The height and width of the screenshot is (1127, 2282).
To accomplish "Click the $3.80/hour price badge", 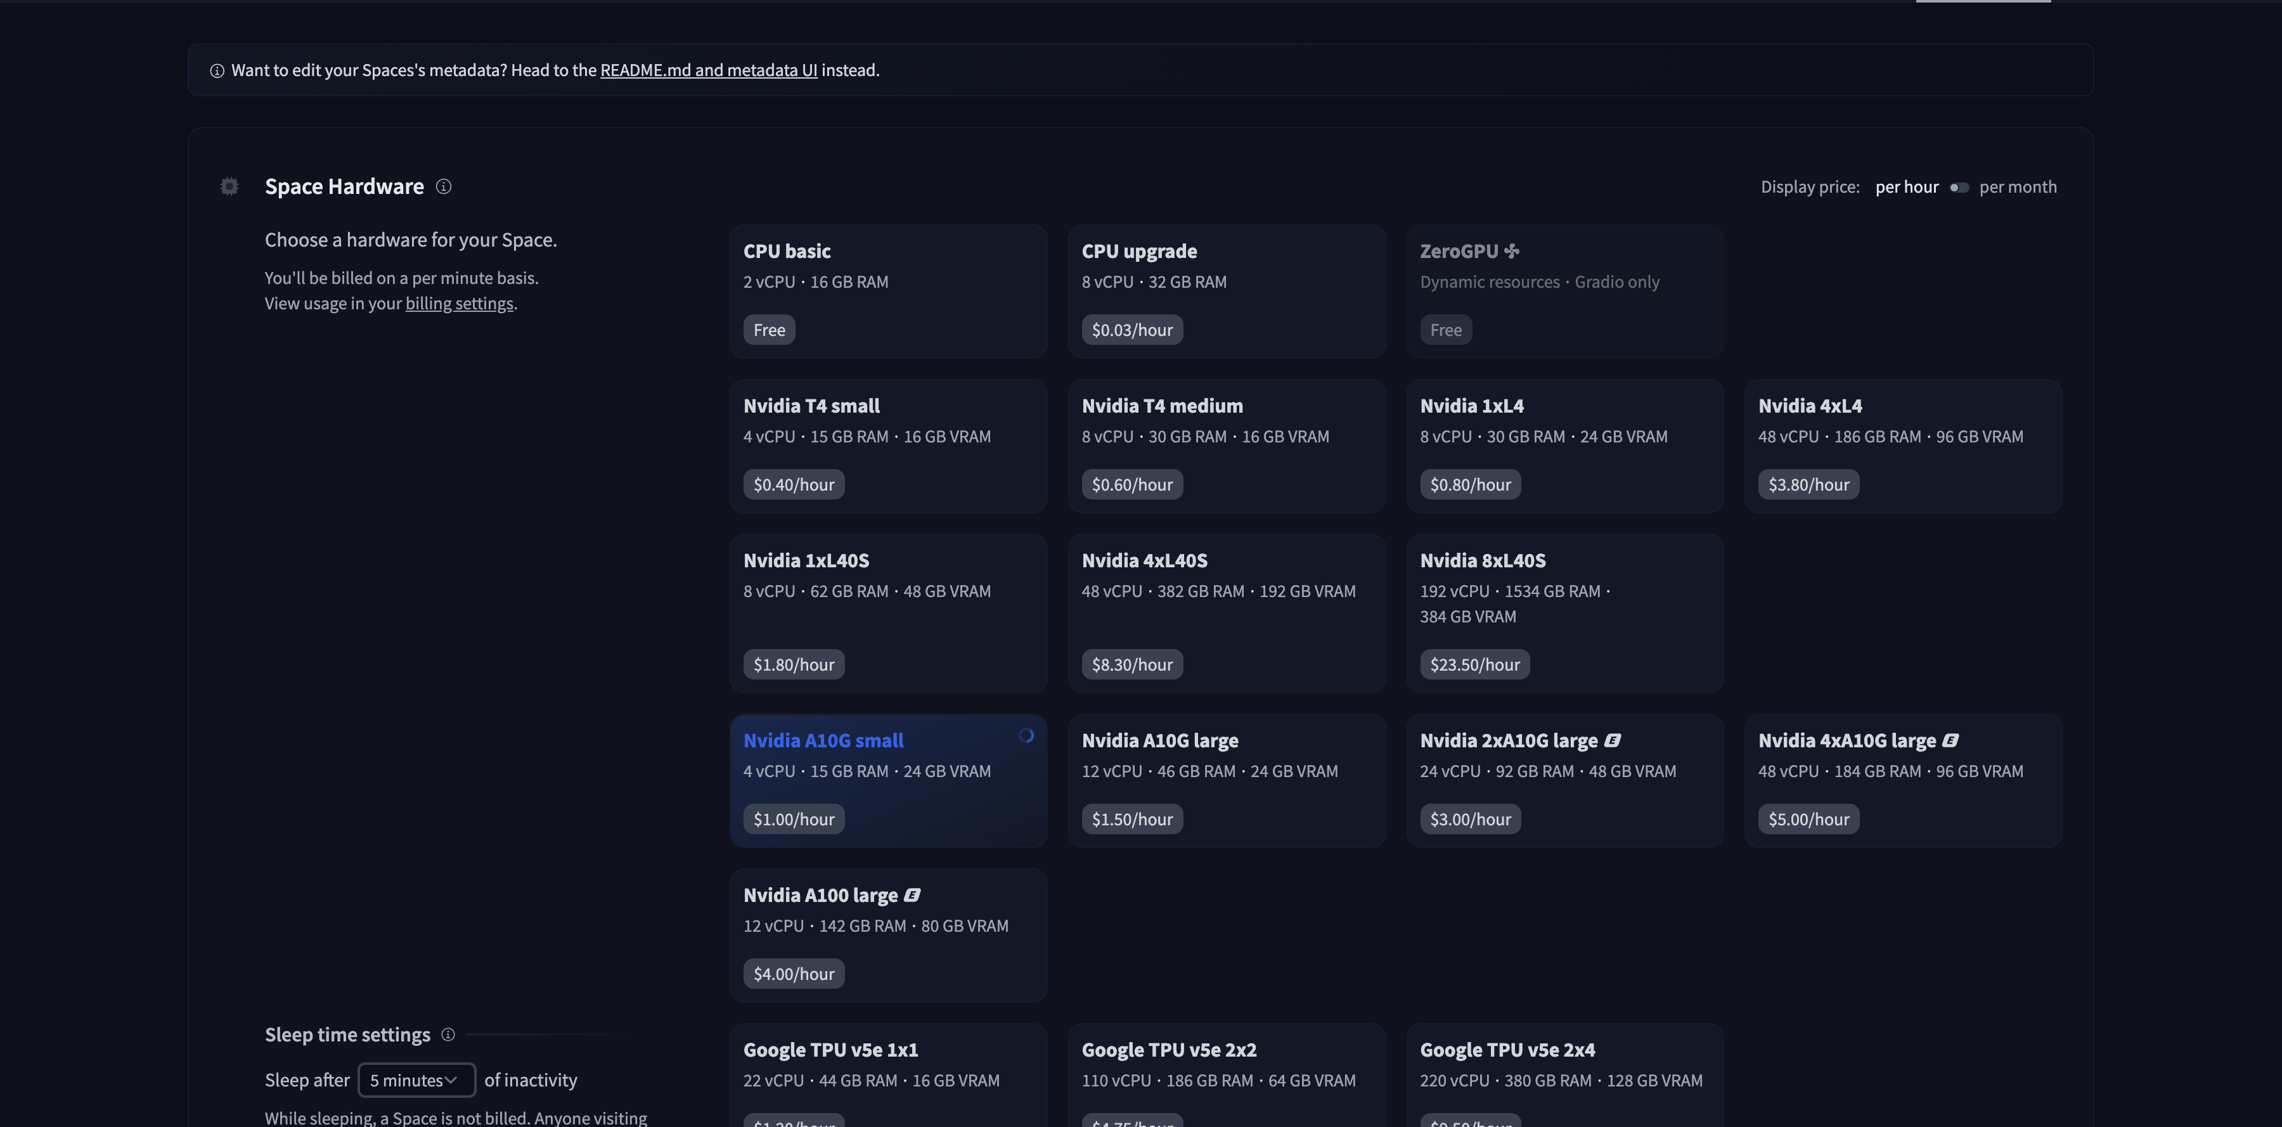I will point(1809,485).
